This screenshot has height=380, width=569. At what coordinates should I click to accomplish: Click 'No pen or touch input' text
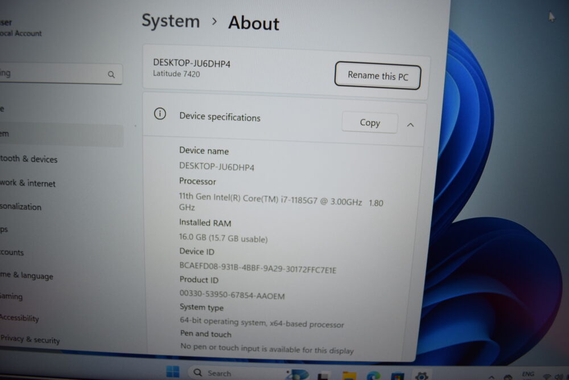267,349
